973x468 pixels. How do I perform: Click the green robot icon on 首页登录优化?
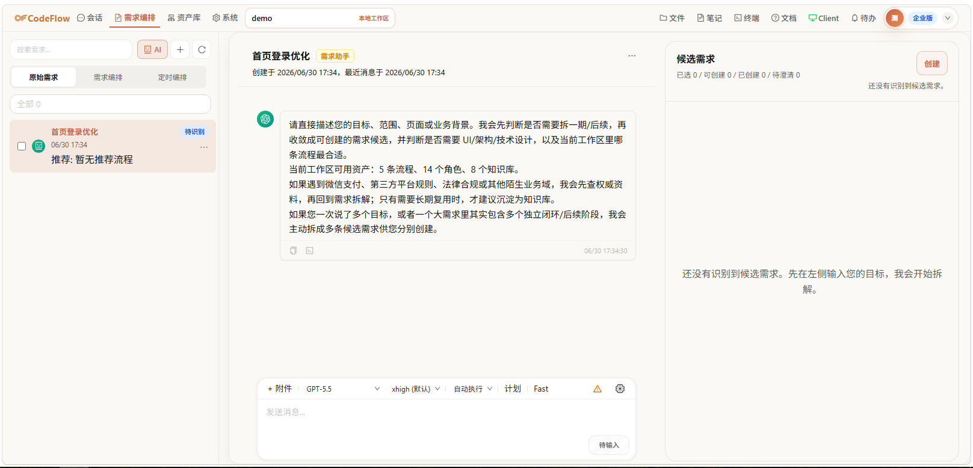point(39,146)
